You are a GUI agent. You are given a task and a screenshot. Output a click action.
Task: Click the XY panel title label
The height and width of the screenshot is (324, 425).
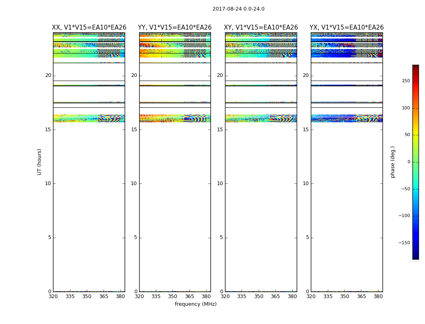point(261,28)
